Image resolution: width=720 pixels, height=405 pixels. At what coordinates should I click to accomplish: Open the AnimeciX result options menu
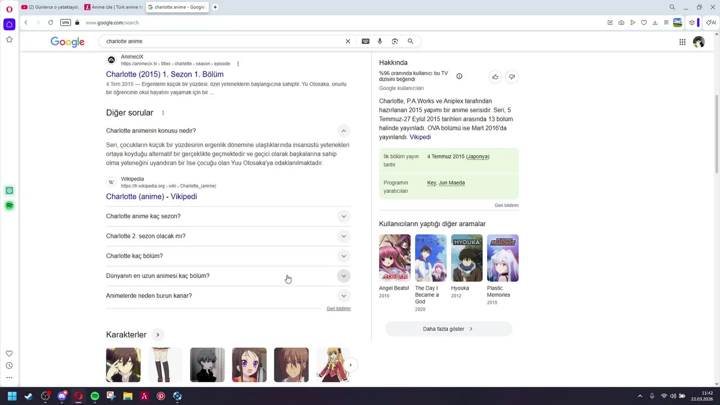[238, 64]
